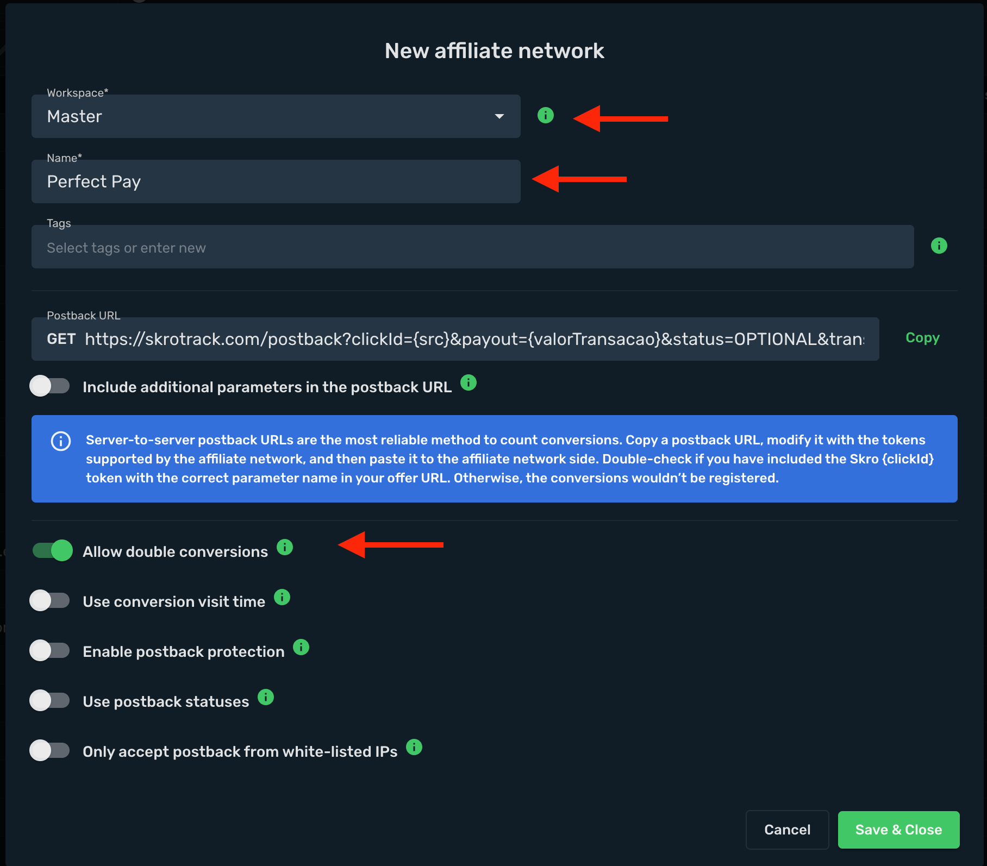Enable Only accept postback from white-listed IPs
This screenshot has width=987, height=866.
click(50, 751)
